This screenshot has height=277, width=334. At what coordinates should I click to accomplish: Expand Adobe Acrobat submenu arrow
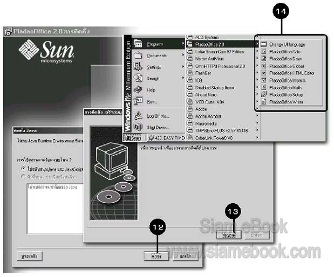pyautogui.click(x=257, y=115)
